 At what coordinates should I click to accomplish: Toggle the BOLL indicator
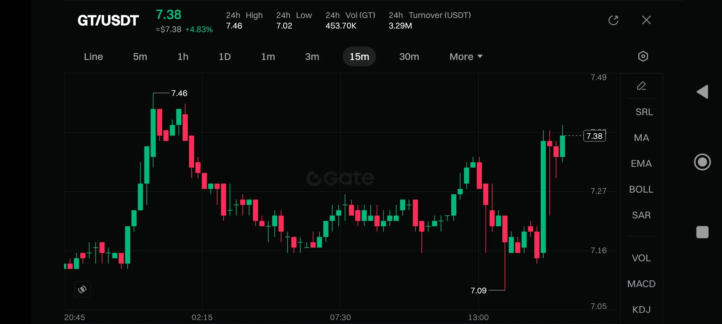pyautogui.click(x=641, y=189)
